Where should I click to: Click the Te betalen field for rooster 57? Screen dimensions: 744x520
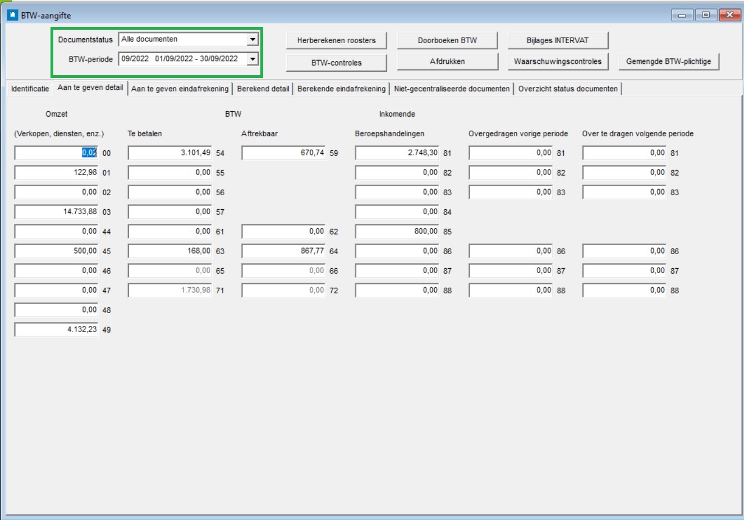[x=170, y=211]
